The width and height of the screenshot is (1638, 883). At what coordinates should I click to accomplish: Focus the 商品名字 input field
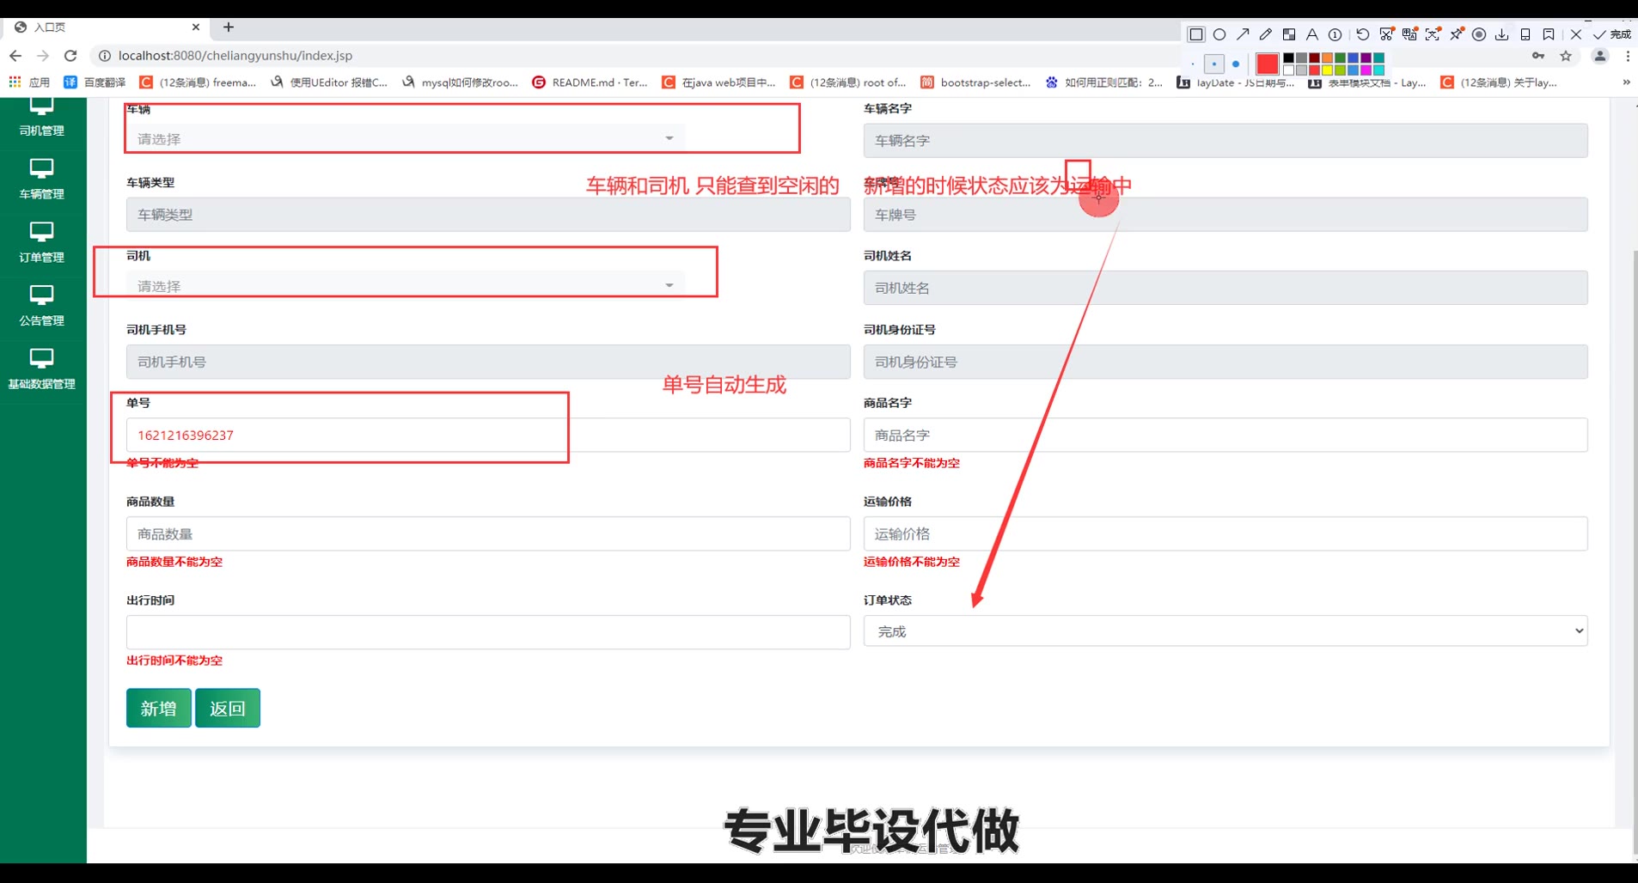(x=1225, y=435)
